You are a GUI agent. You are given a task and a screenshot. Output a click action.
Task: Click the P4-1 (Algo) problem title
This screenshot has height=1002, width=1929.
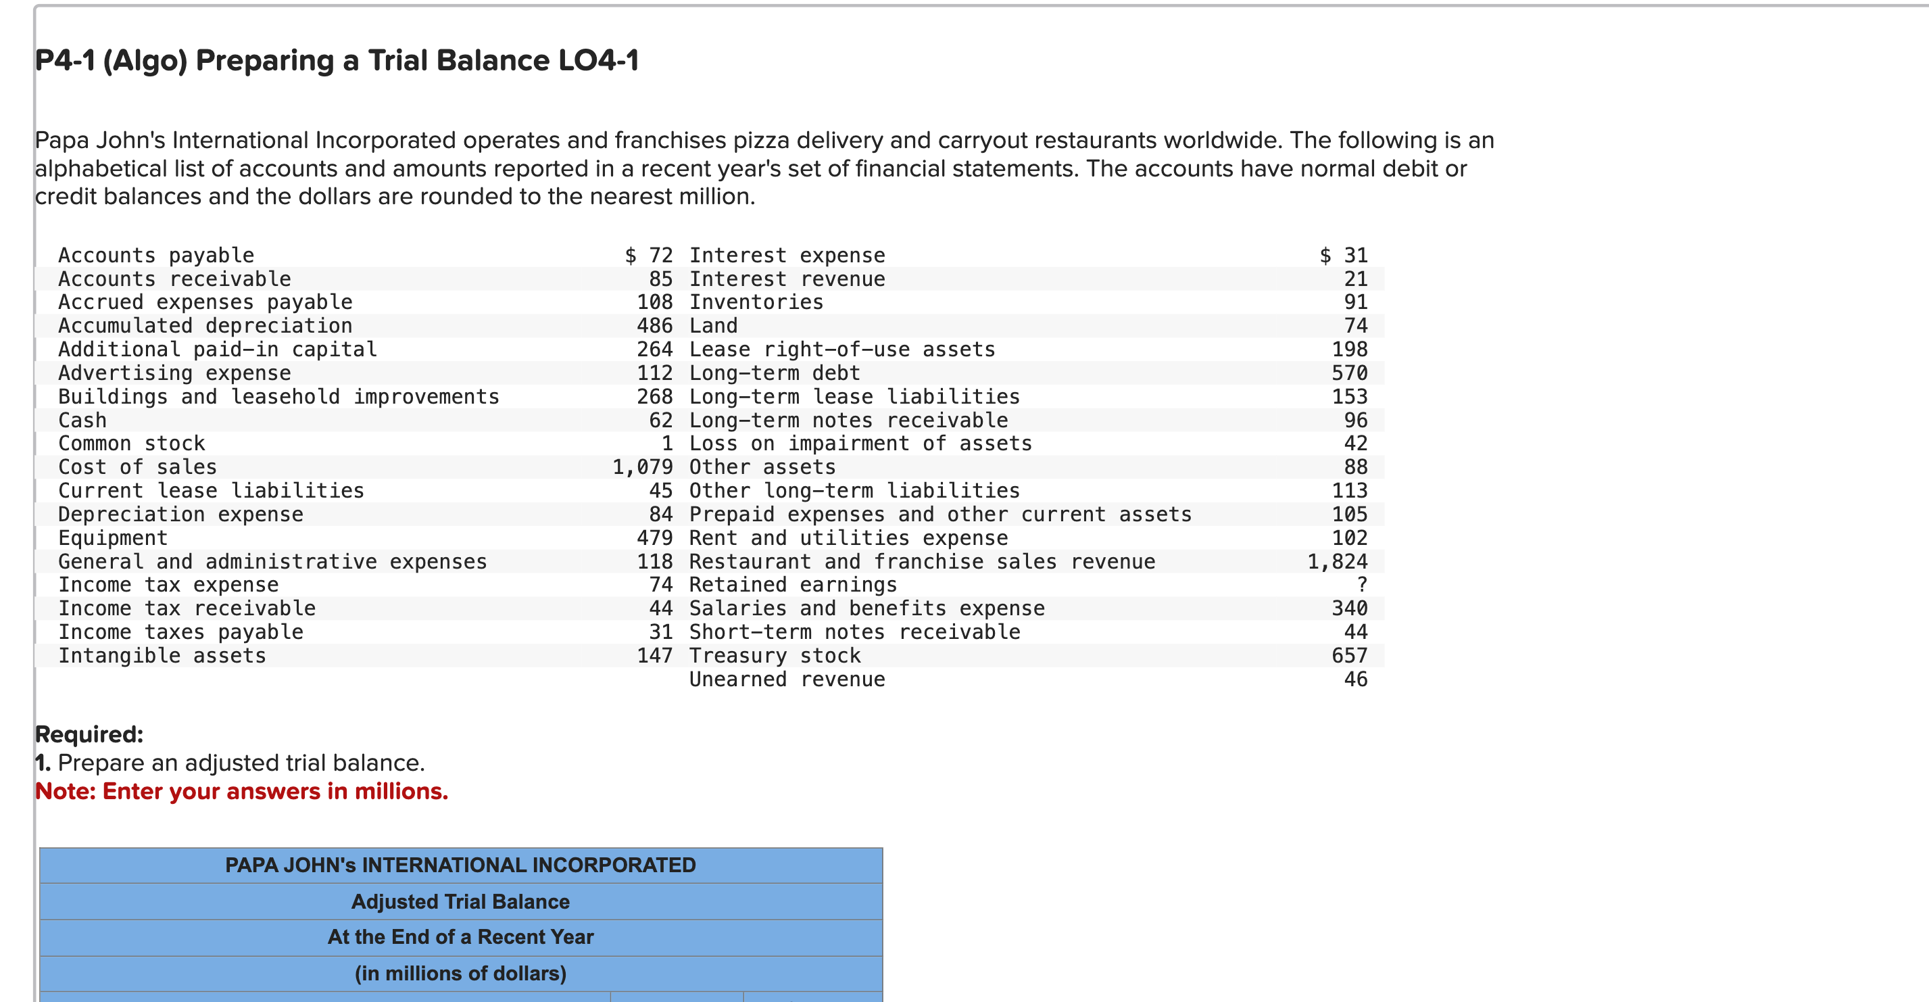coord(337,62)
